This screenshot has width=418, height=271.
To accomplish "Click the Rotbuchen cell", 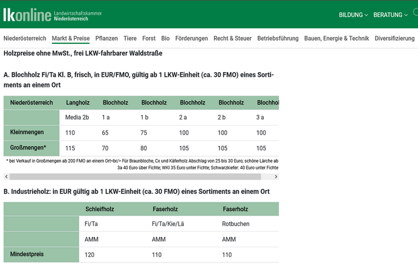I will click(235, 224).
